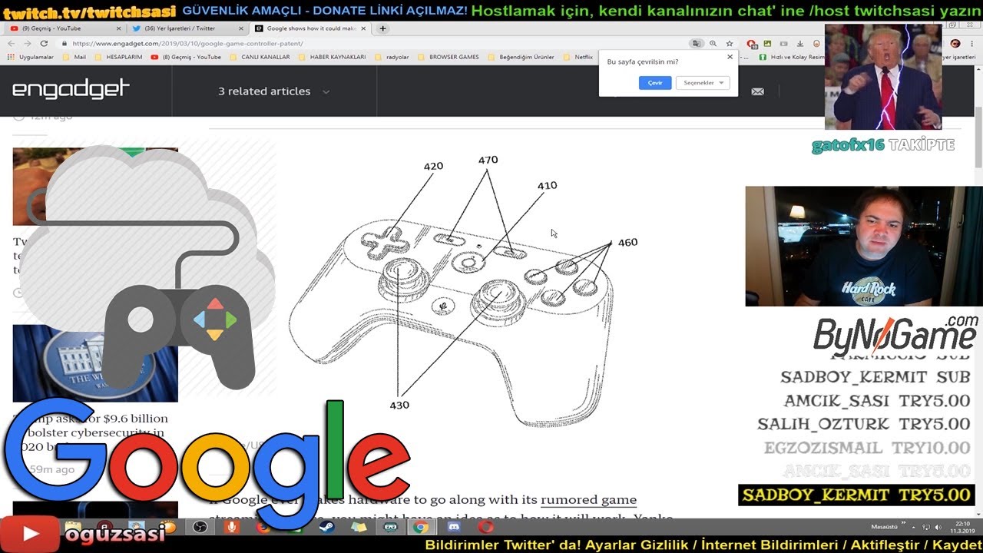The image size is (983, 553).
Task: Open the HABER KAYNAKLARI bookmark folder
Action: (x=332, y=57)
